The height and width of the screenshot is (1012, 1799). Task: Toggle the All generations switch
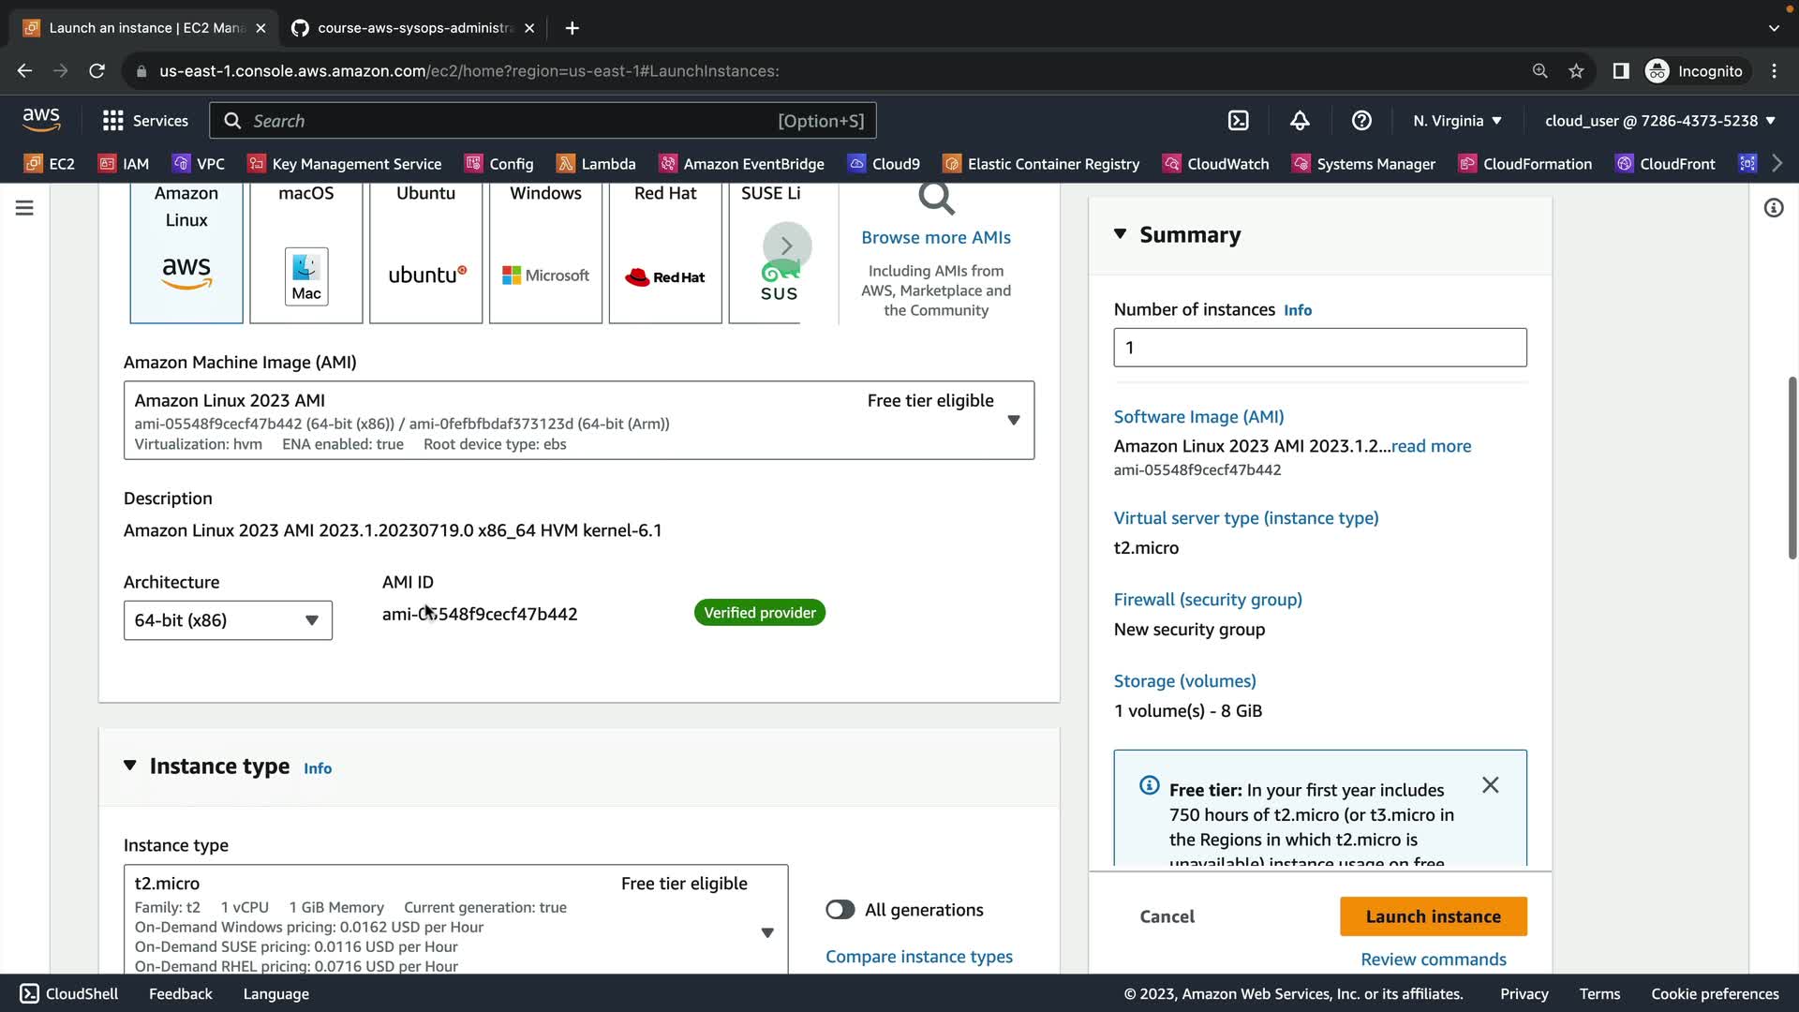(x=840, y=910)
